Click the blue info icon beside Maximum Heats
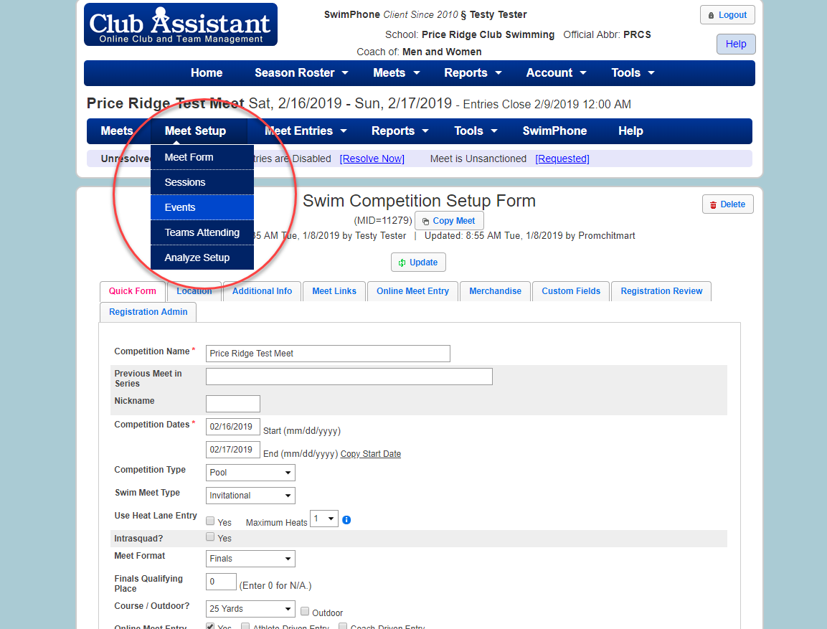 click(x=346, y=520)
